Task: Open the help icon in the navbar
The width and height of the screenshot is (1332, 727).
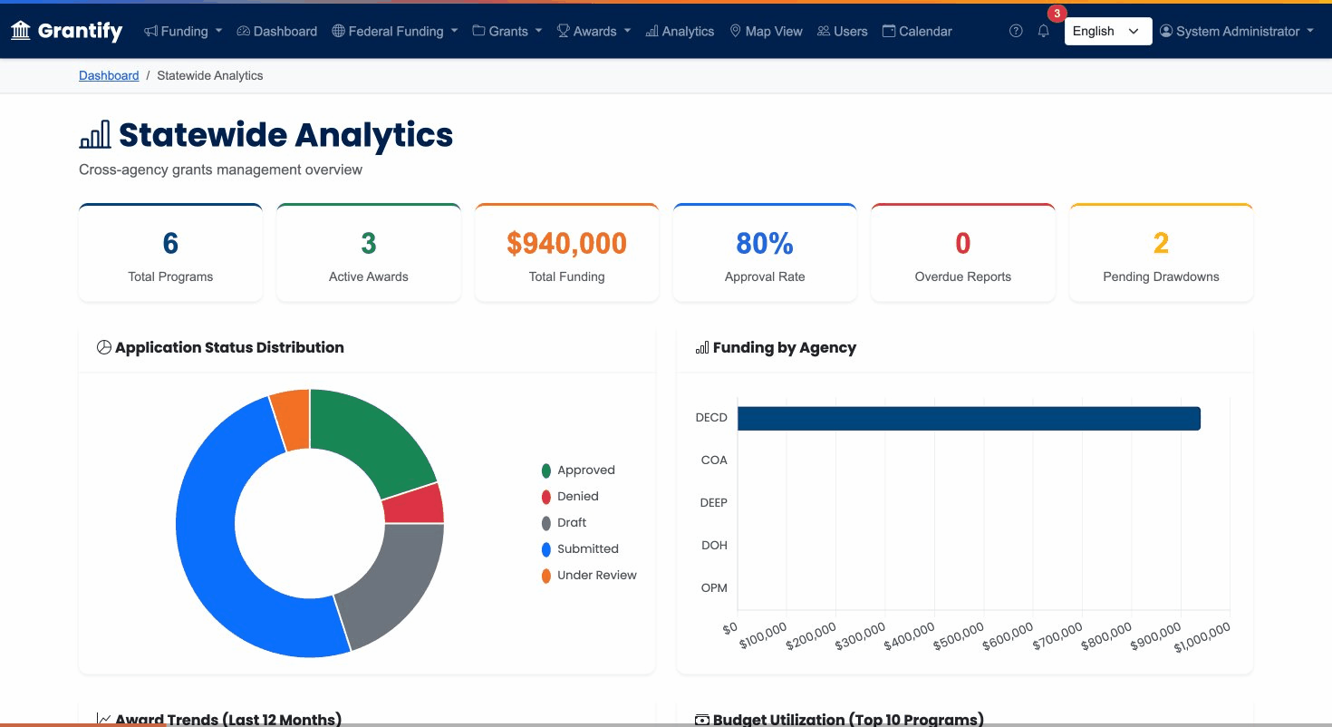Action: [x=1015, y=30]
